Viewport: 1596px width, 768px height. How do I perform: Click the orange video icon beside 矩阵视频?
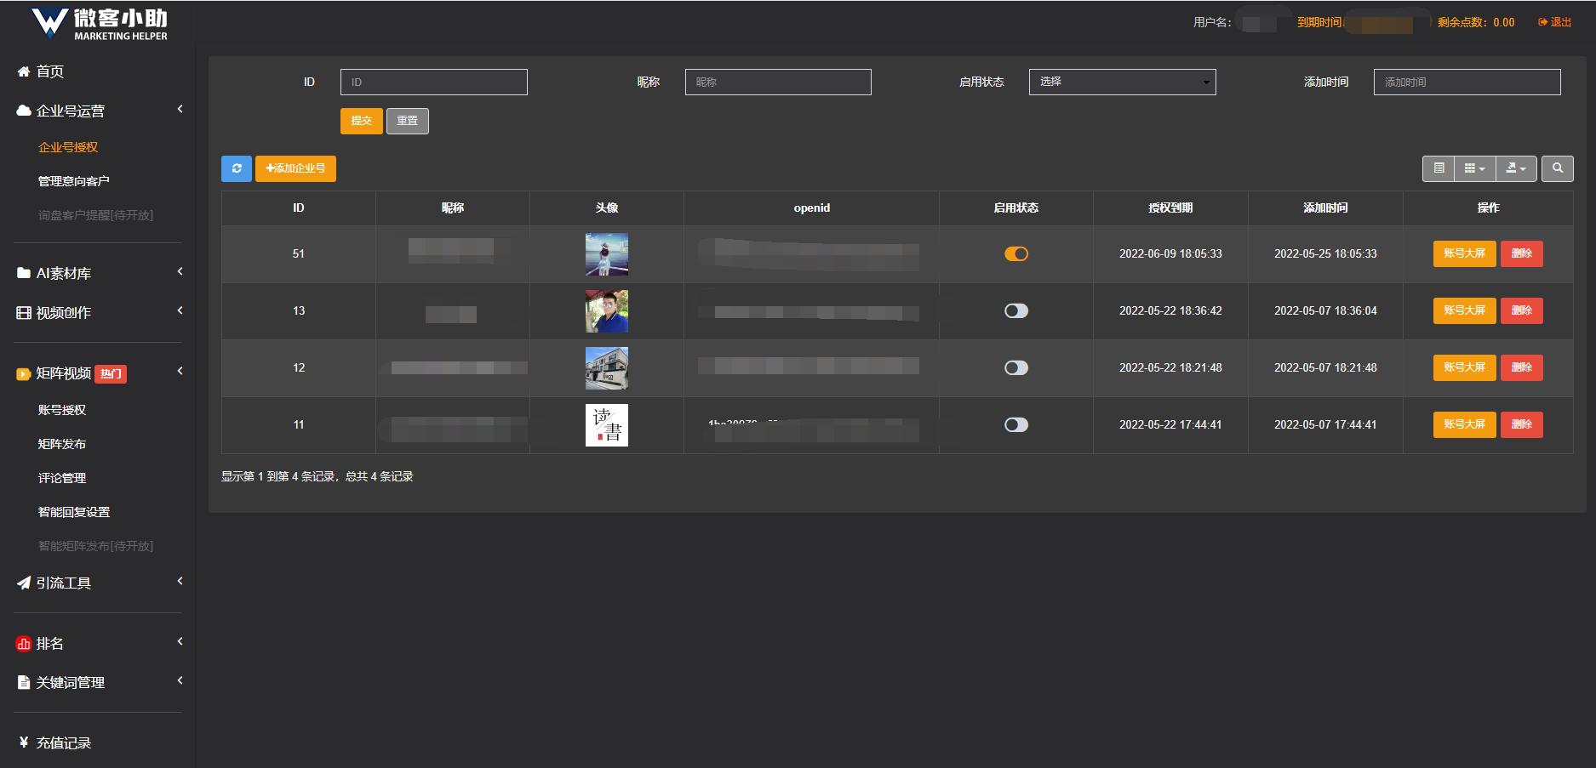[x=24, y=373]
